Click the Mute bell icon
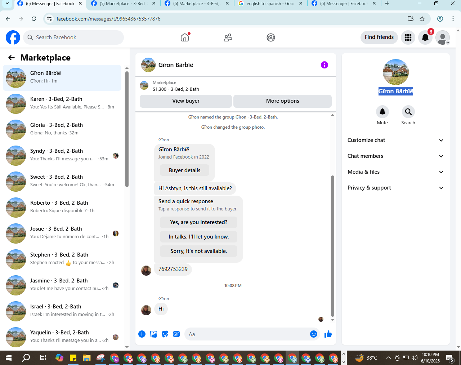 tap(382, 112)
